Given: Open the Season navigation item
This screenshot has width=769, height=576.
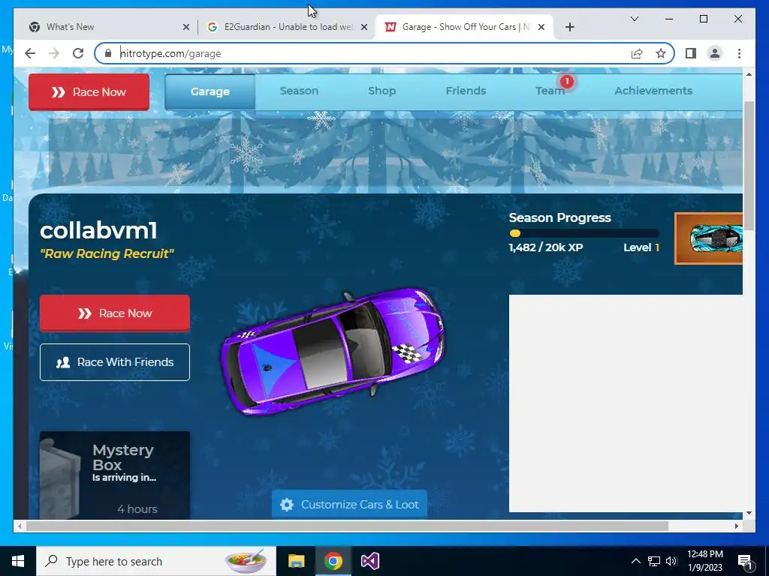Looking at the screenshot, I should [x=299, y=91].
